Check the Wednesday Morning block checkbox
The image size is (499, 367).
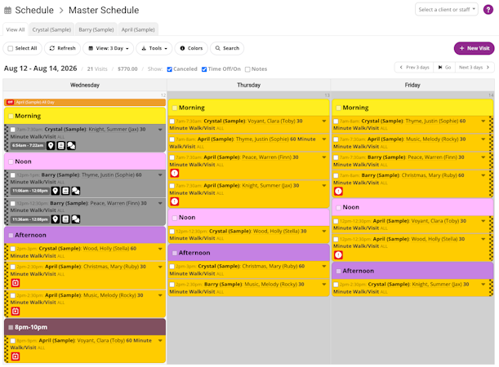pyautogui.click(x=11, y=116)
